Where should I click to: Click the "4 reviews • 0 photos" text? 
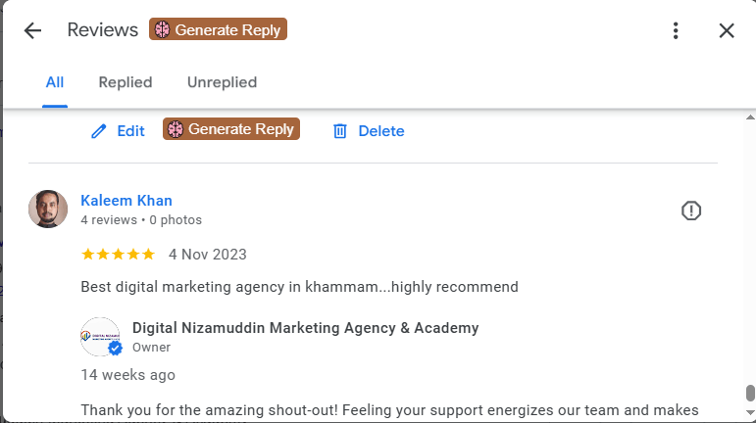141,220
